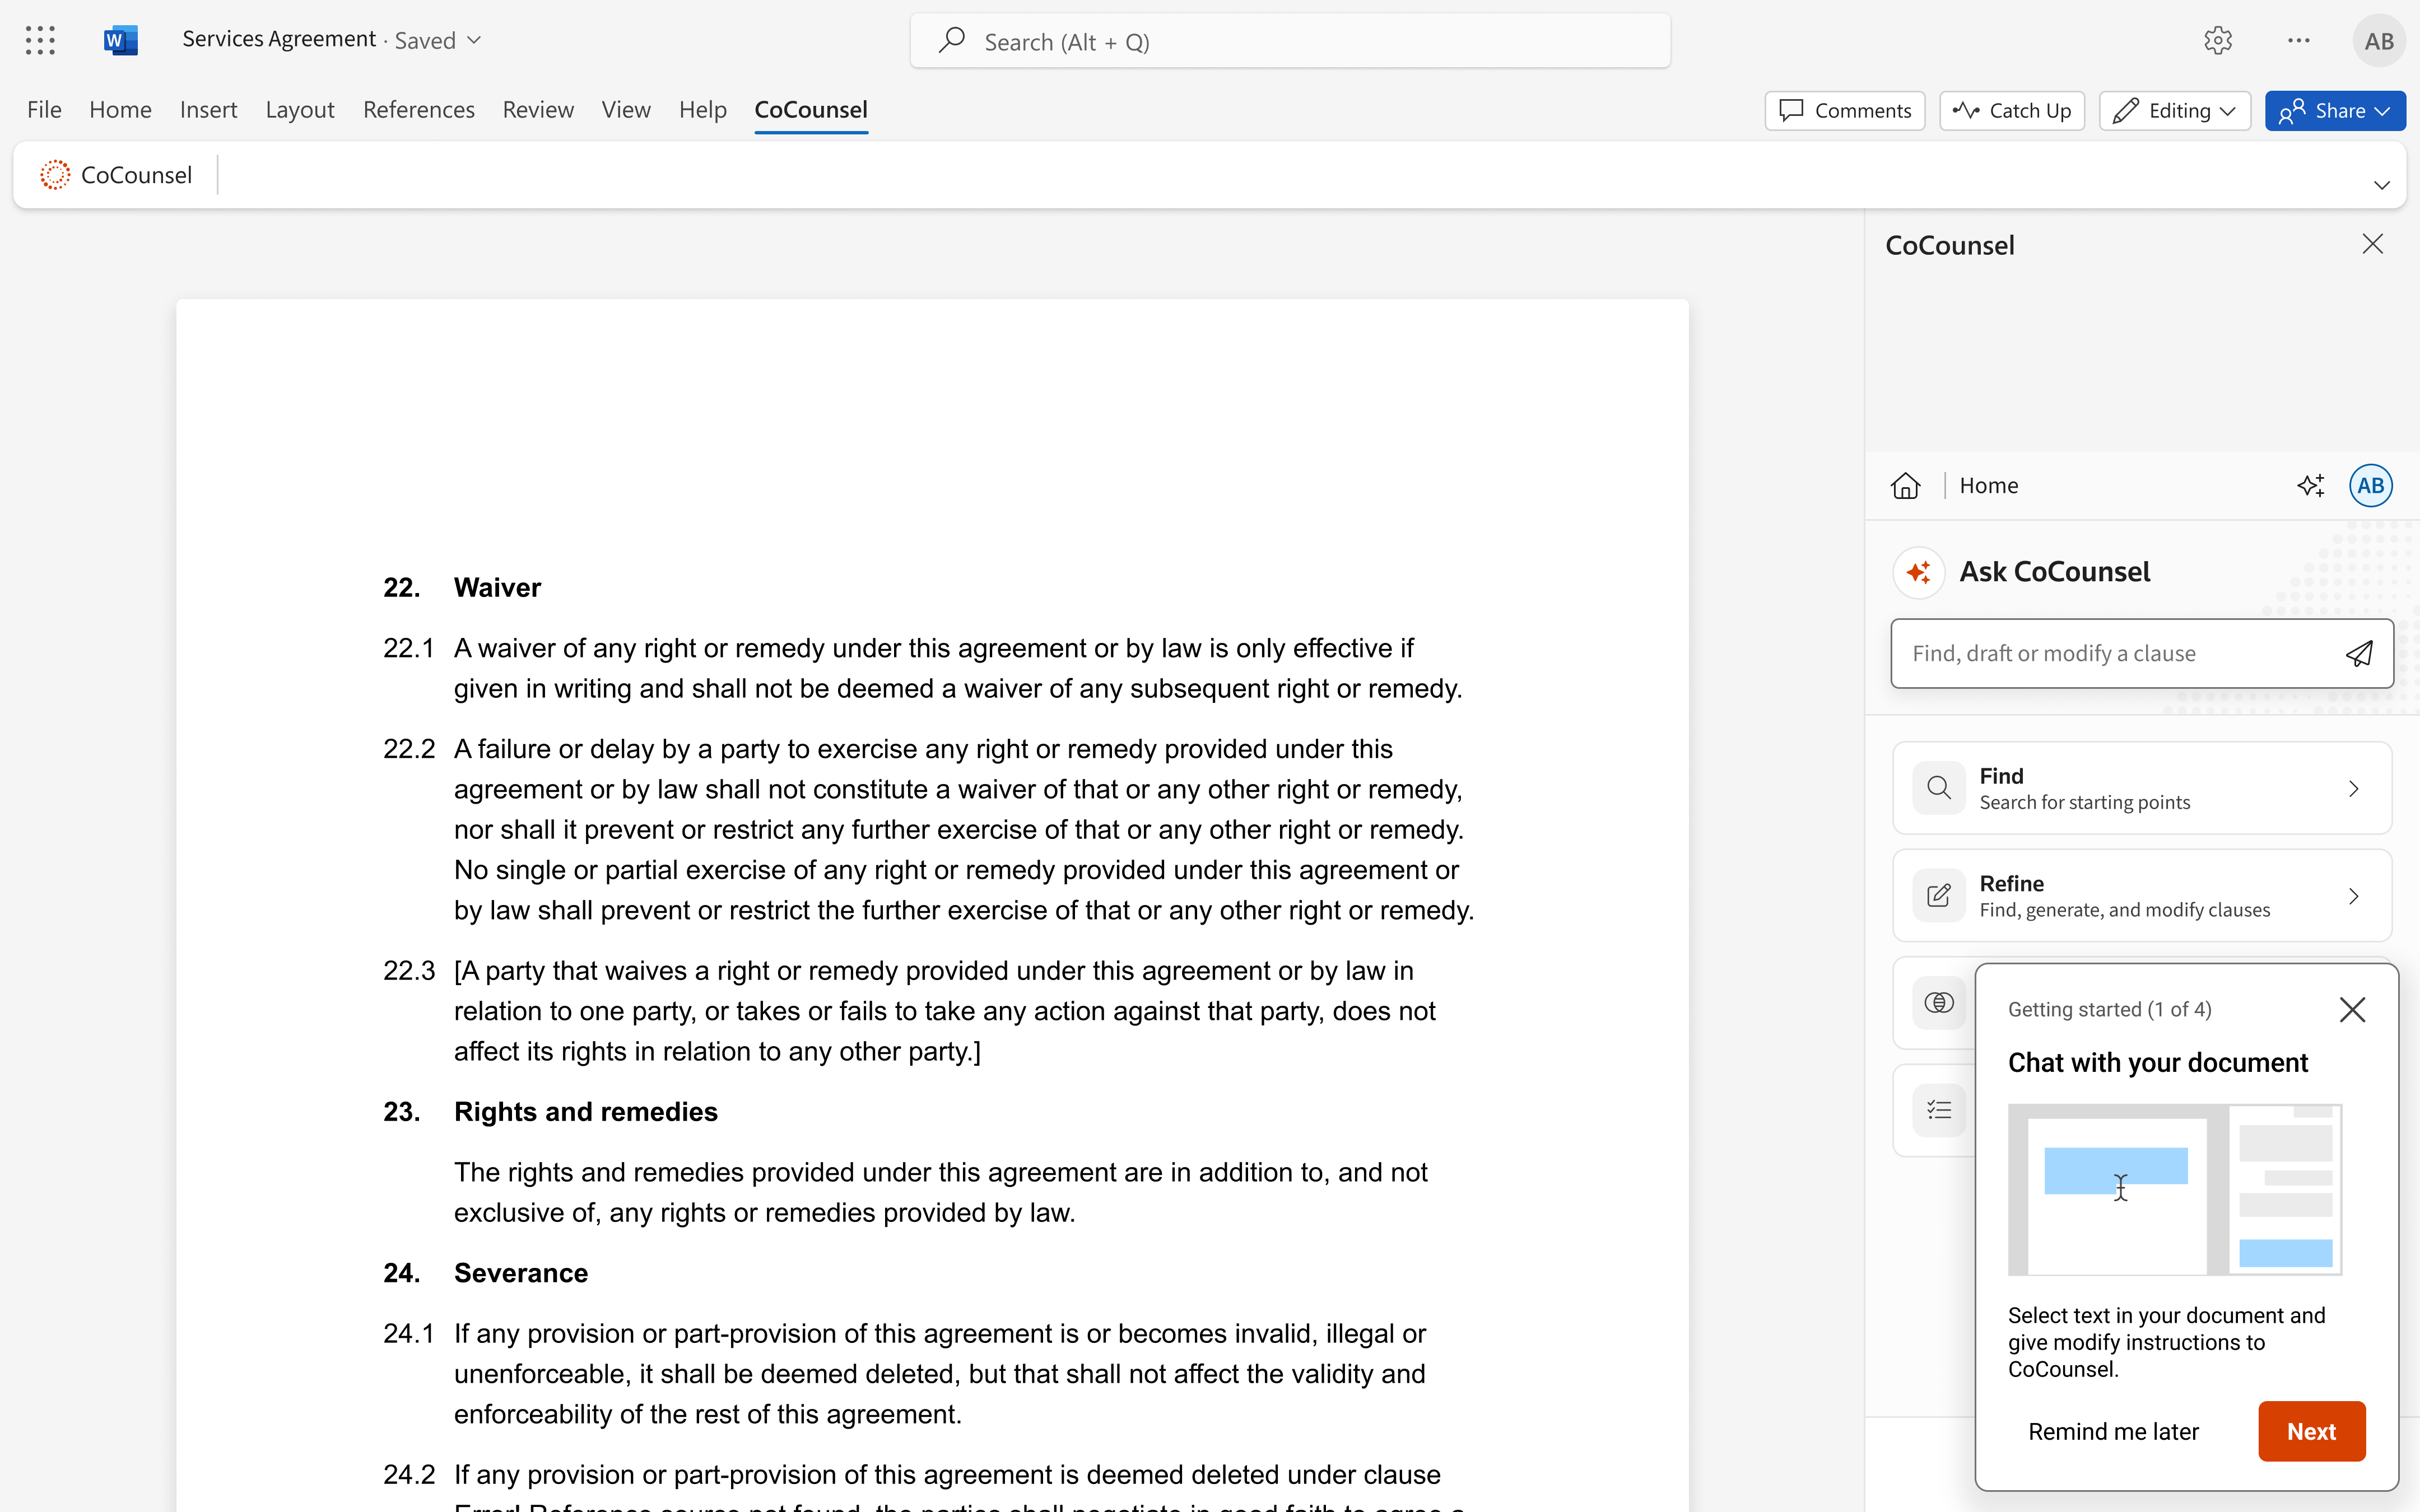Screen dimensions: 2420x1512
Task: Dismiss the Getting started popup
Action: (x=2352, y=1010)
